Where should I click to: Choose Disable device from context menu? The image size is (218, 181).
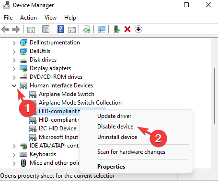[115, 127]
